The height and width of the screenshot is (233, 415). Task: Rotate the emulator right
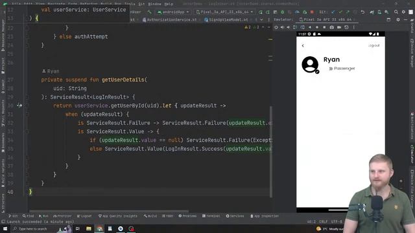coord(303,27)
